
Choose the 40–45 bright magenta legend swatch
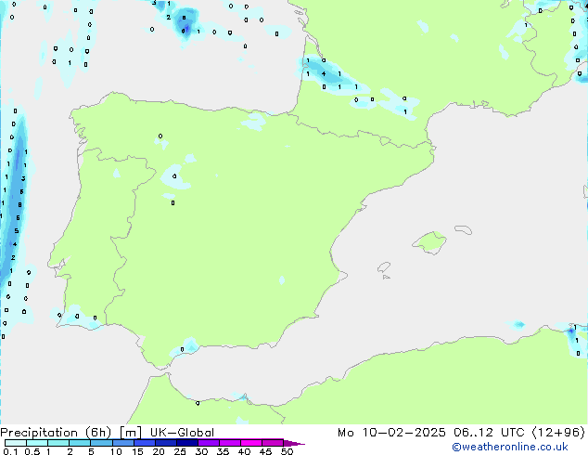coord(251,443)
